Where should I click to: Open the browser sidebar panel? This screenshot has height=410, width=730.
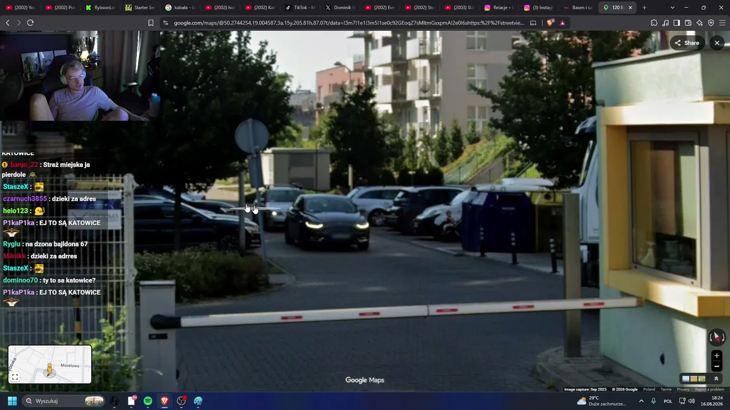(x=676, y=23)
